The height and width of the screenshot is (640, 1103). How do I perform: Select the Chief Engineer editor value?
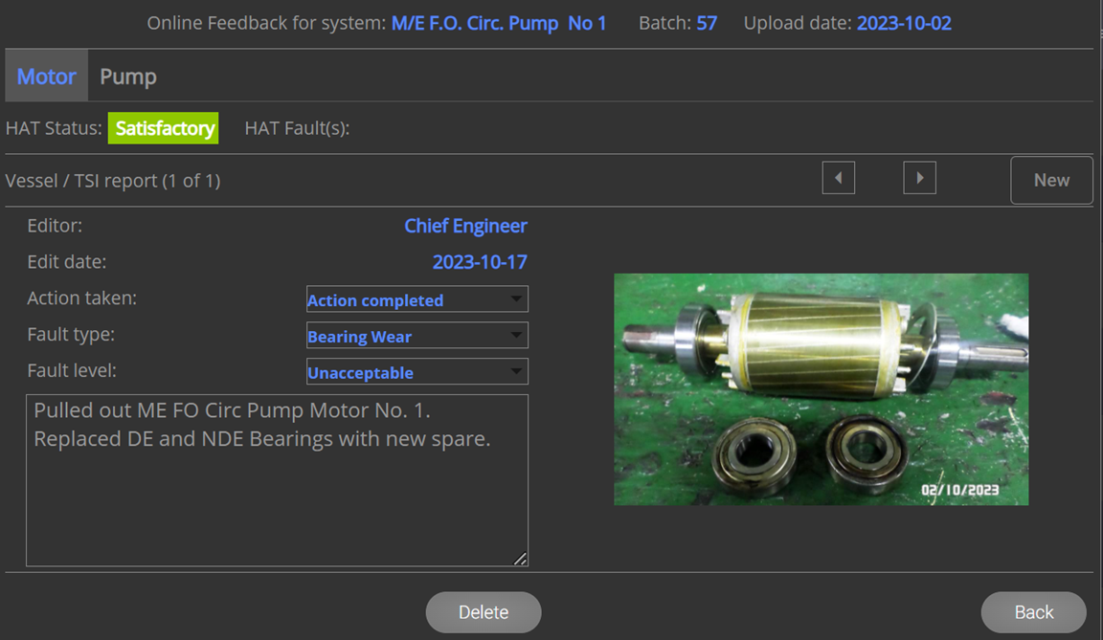(x=465, y=226)
